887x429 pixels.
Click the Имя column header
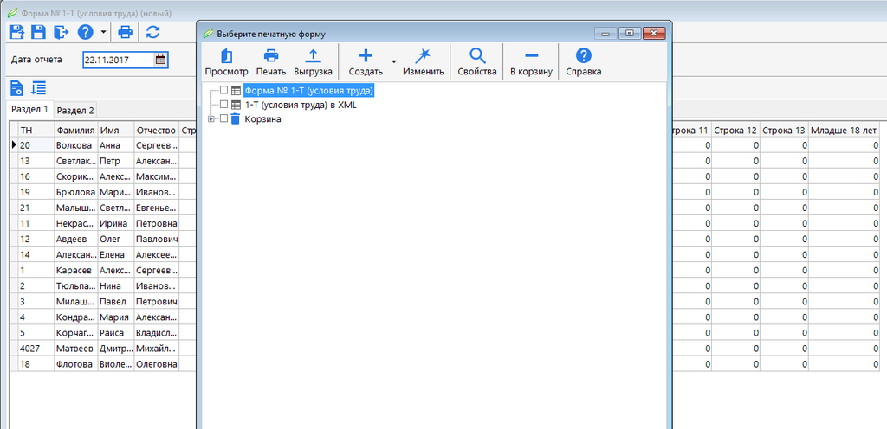coord(116,131)
